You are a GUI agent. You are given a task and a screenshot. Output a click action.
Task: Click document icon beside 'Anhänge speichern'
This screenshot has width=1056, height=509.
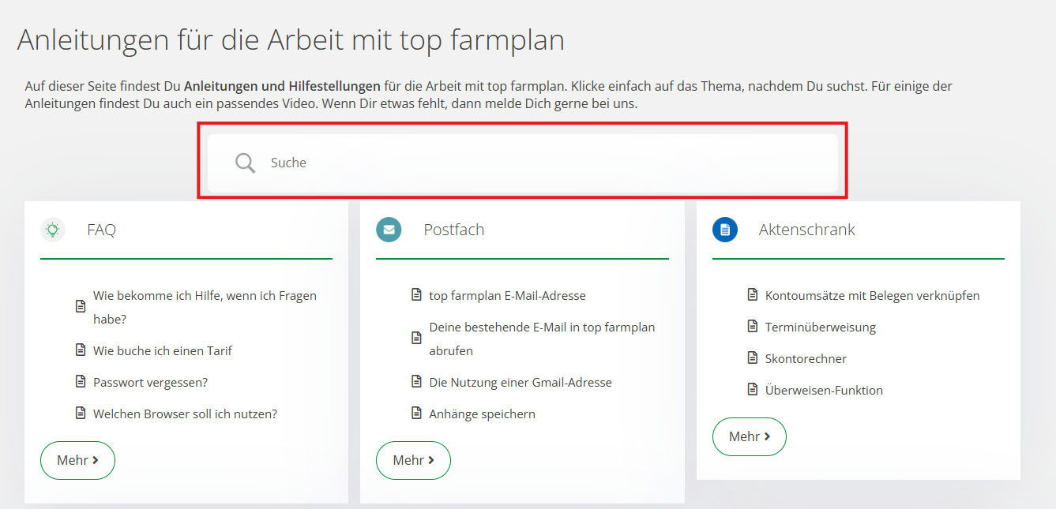point(416,414)
